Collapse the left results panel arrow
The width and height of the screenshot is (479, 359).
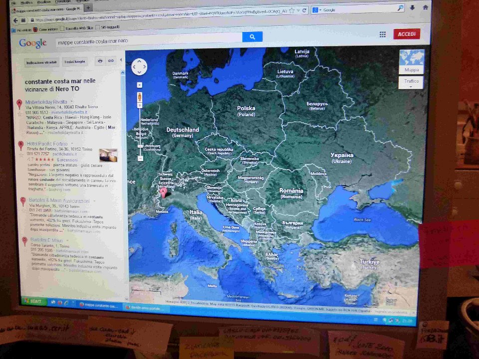coord(121,60)
